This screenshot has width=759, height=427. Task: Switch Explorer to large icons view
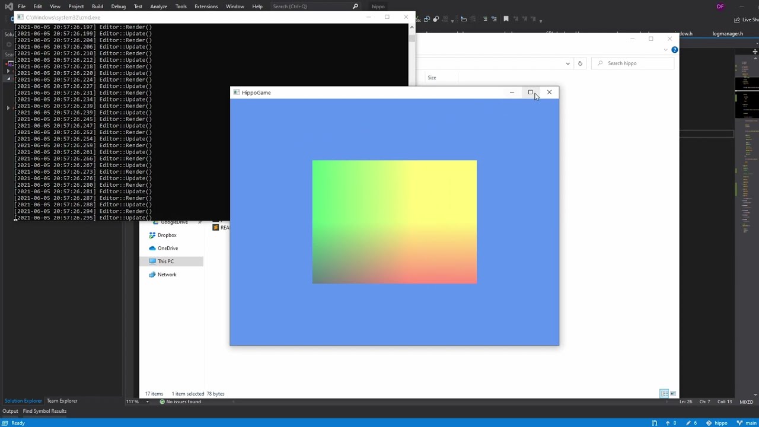[672, 394]
